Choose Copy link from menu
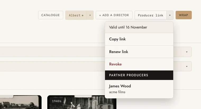 click(x=139, y=39)
